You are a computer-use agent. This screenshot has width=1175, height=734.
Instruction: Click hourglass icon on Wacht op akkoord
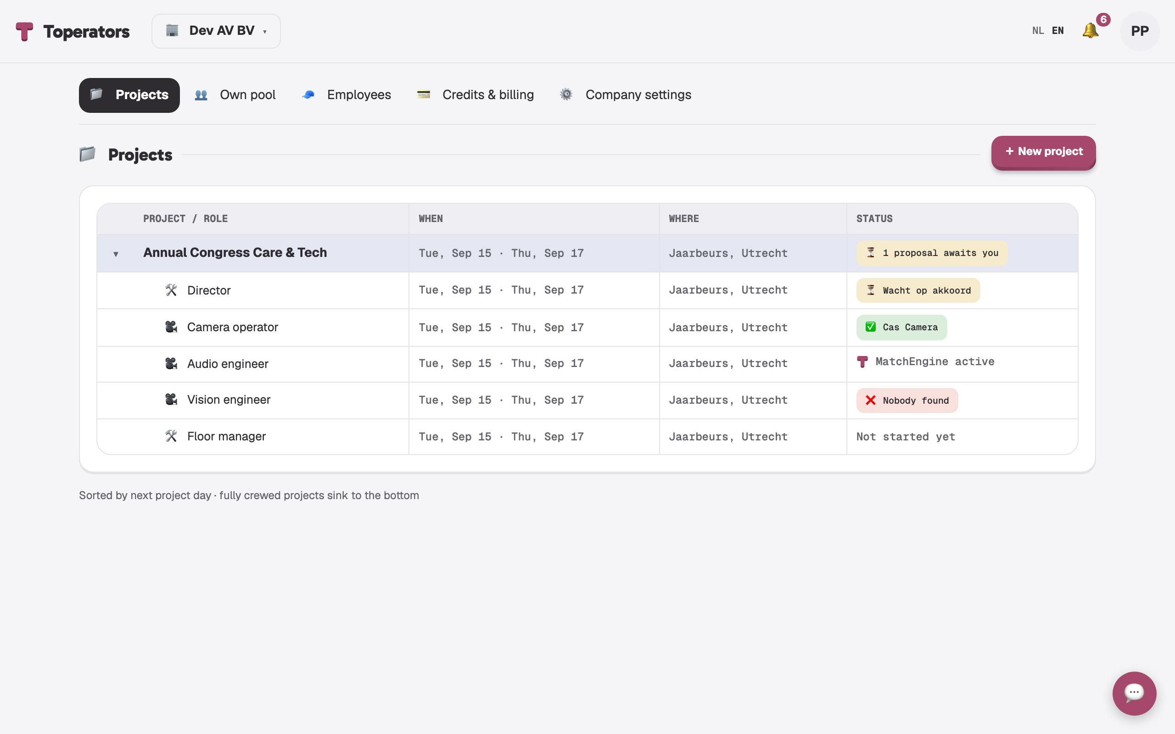pyautogui.click(x=871, y=290)
